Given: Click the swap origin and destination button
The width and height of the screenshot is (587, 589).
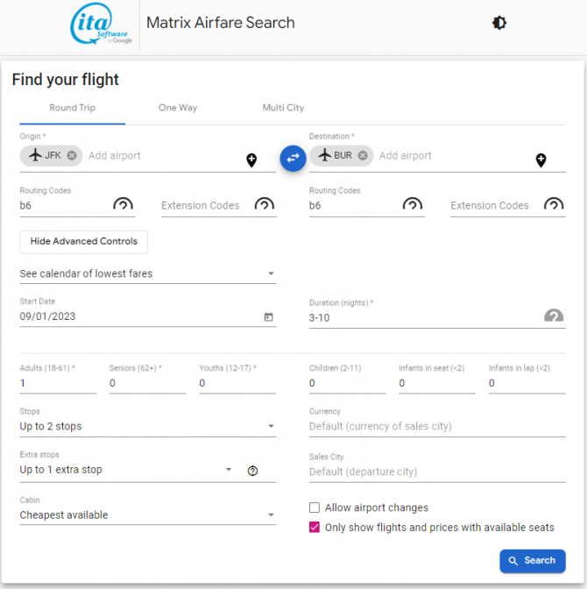Looking at the screenshot, I should pos(293,157).
